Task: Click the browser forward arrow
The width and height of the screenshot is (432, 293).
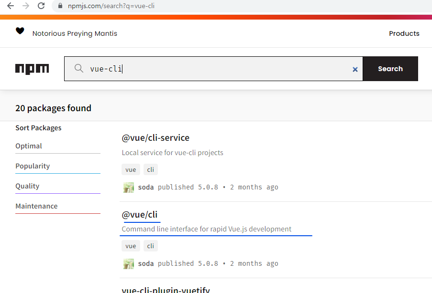Action: tap(26, 6)
